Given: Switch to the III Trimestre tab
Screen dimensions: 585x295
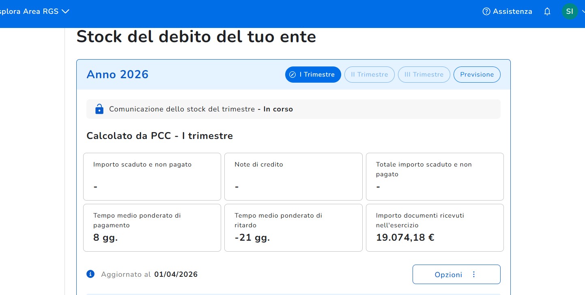Looking at the screenshot, I should [424, 75].
